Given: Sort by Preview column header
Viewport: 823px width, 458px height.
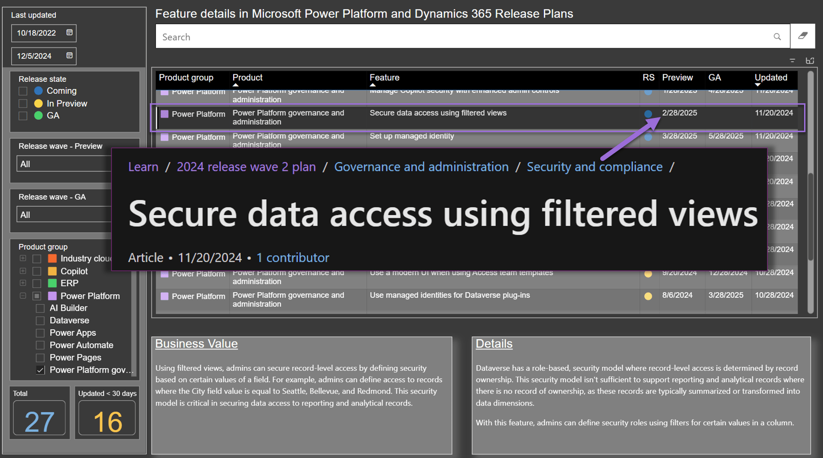Looking at the screenshot, I should coord(677,78).
